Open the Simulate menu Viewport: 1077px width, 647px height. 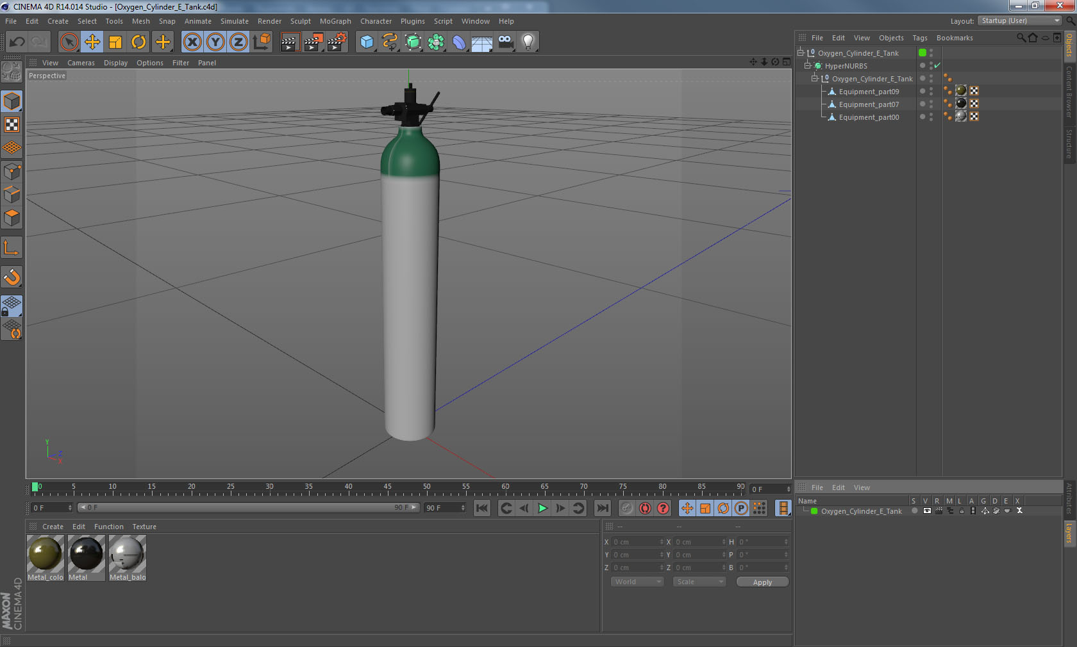pyautogui.click(x=235, y=21)
